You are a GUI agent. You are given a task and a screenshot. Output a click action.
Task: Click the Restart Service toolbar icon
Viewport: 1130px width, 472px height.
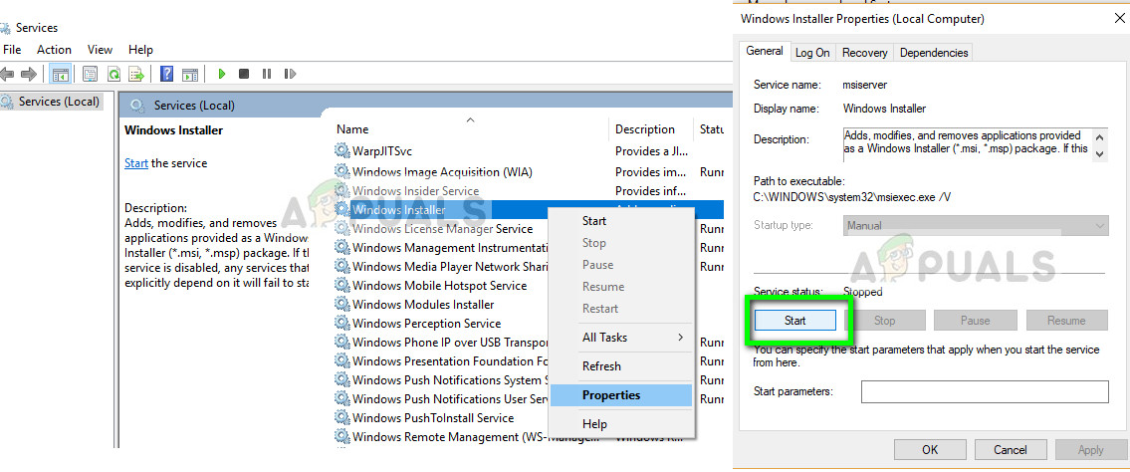(289, 74)
